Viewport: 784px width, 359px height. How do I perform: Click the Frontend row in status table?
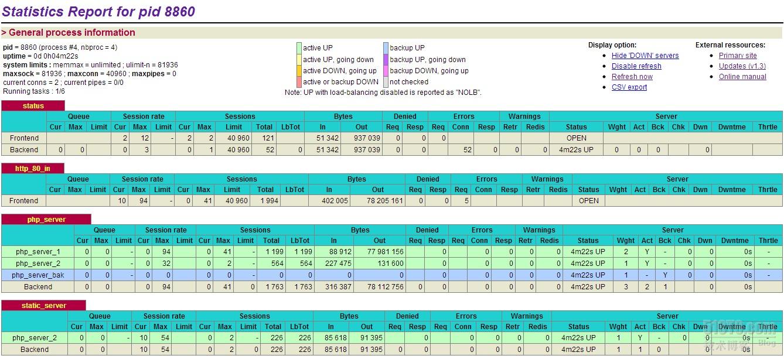pyautogui.click(x=392, y=138)
